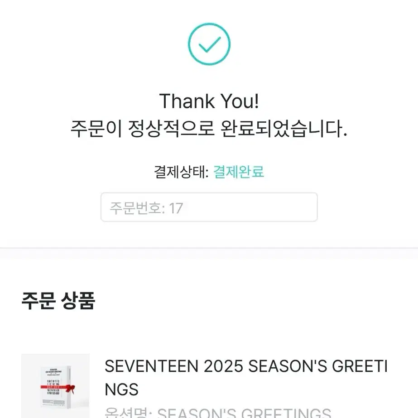Click the order number box
The height and width of the screenshot is (418, 418).
(209, 207)
